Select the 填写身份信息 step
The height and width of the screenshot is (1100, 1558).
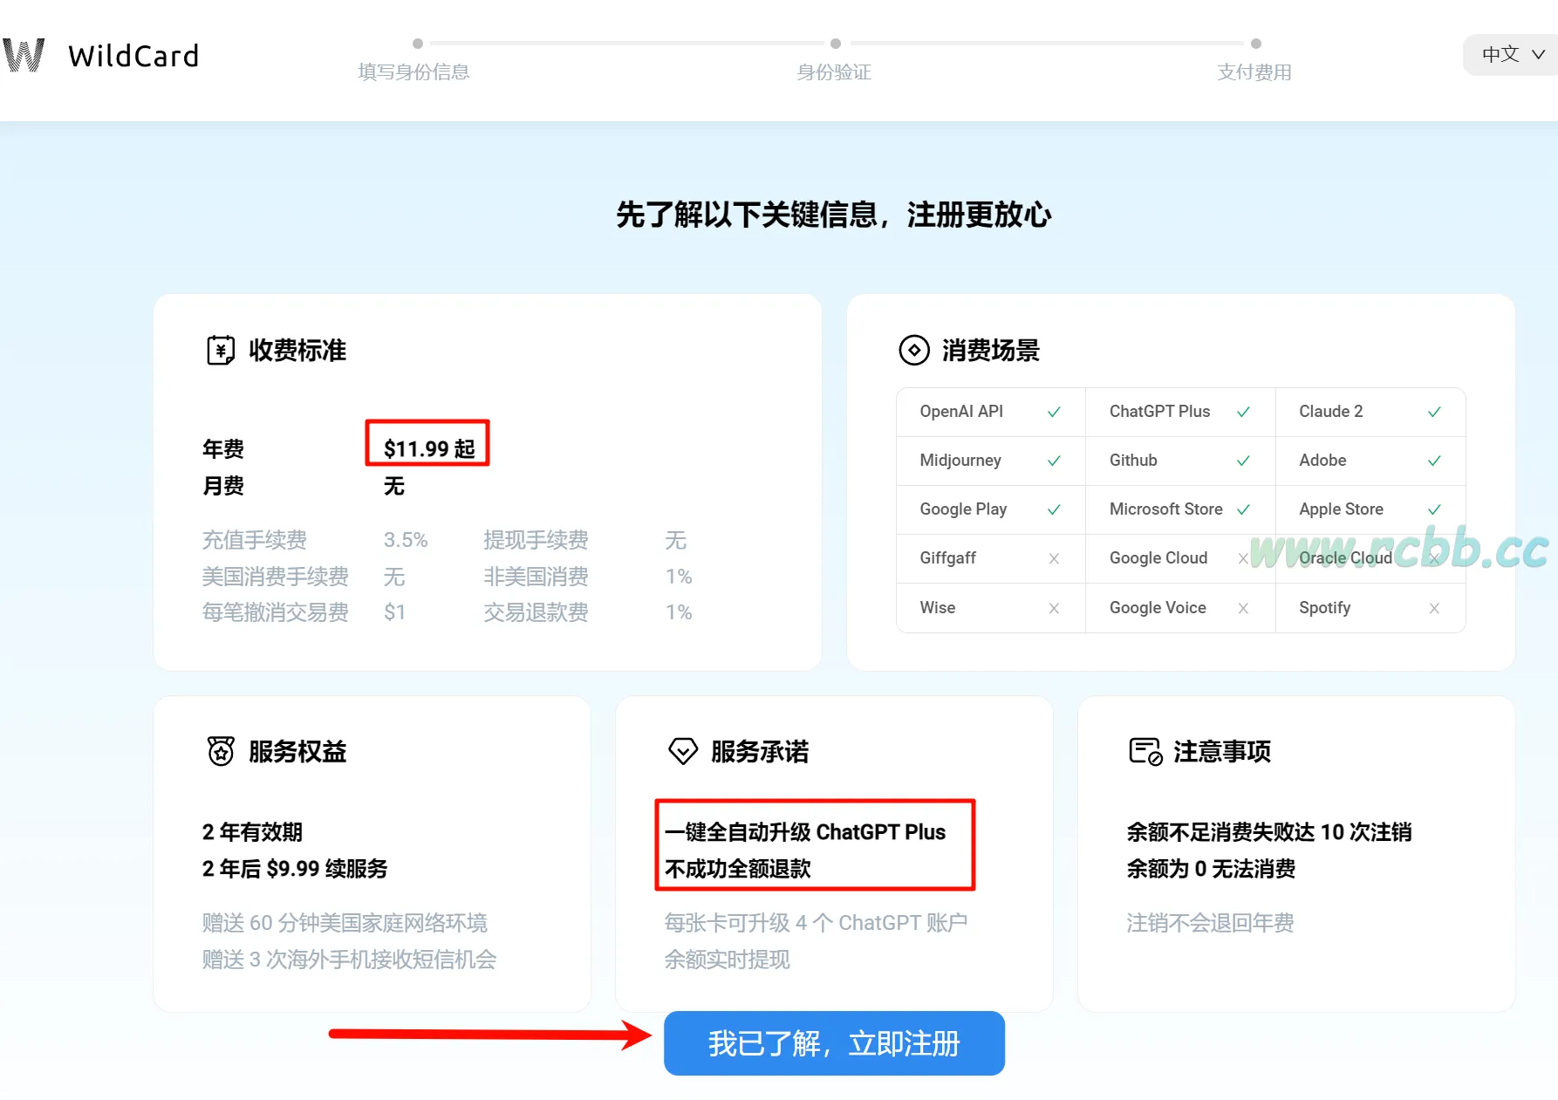click(x=414, y=72)
